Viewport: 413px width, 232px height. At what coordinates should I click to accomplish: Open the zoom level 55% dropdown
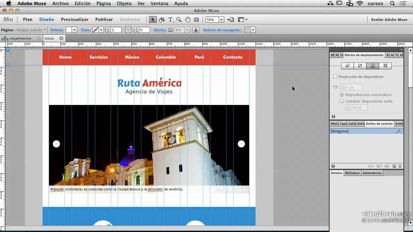click(x=221, y=20)
